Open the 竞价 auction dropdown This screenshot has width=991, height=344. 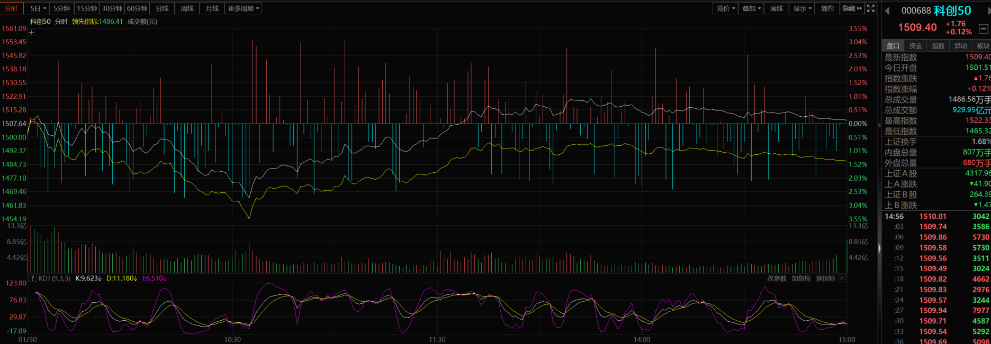(x=725, y=8)
